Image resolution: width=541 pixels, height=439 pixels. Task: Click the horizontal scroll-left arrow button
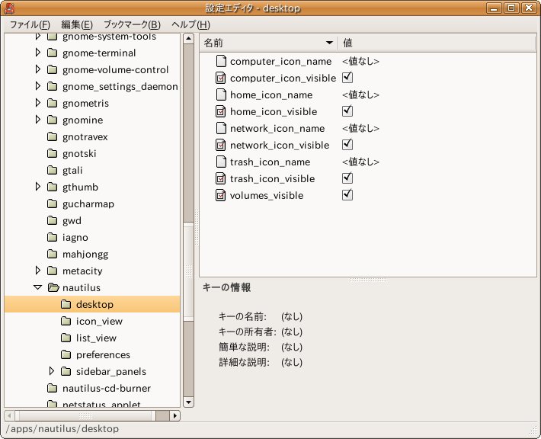click(9, 415)
